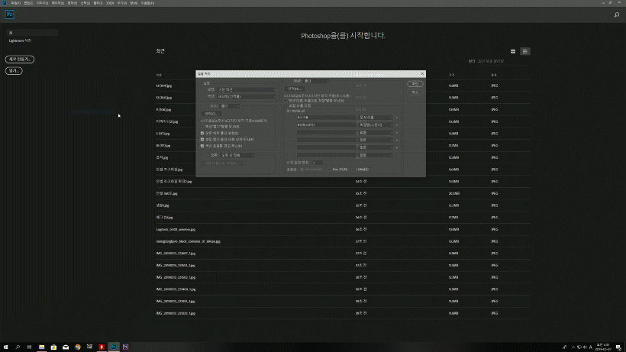Open the last '없음' file naming dropdown

coord(376,155)
